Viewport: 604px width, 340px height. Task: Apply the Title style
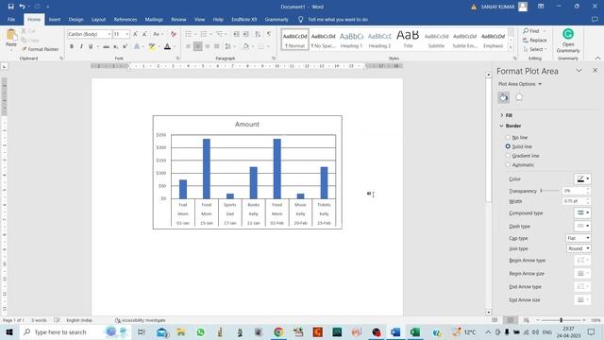(408, 40)
